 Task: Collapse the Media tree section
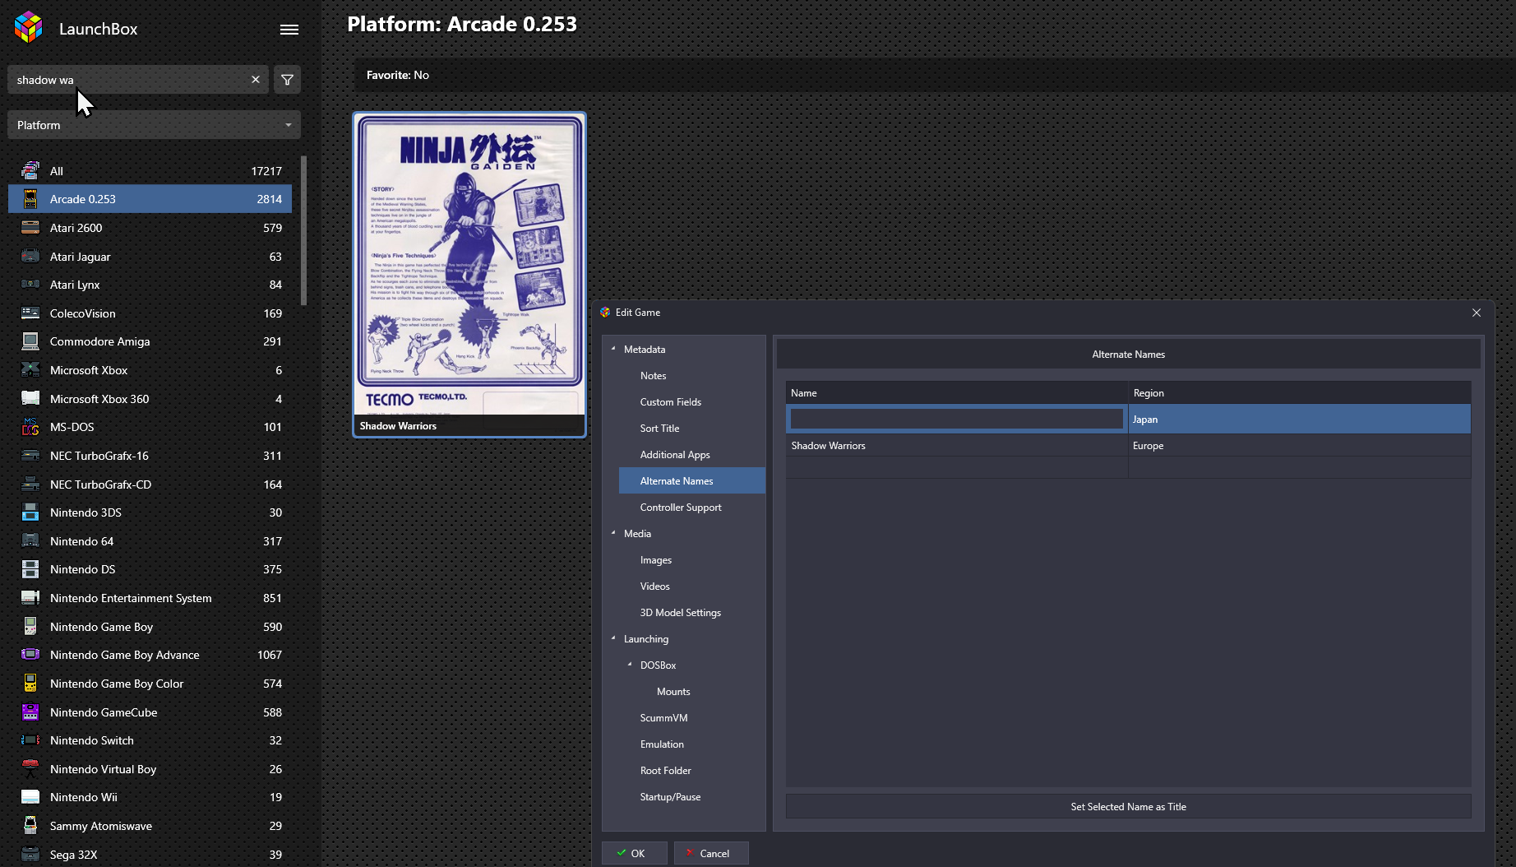coord(613,533)
